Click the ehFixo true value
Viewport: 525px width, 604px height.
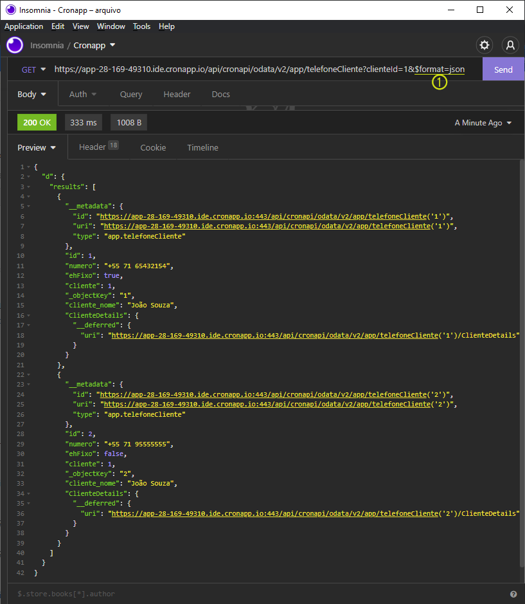pyautogui.click(x=112, y=276)
